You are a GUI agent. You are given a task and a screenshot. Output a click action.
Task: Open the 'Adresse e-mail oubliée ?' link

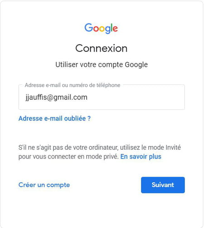point(54,119)
